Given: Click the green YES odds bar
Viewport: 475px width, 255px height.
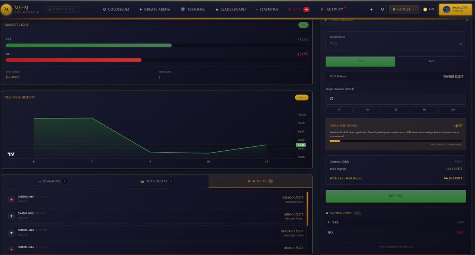Looking at the screenshot, I should click(89, 45).
